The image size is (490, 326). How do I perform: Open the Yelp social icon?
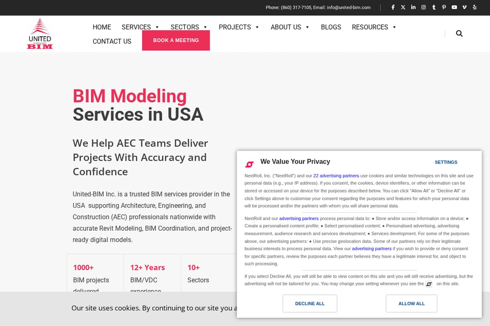coord(474,7)
